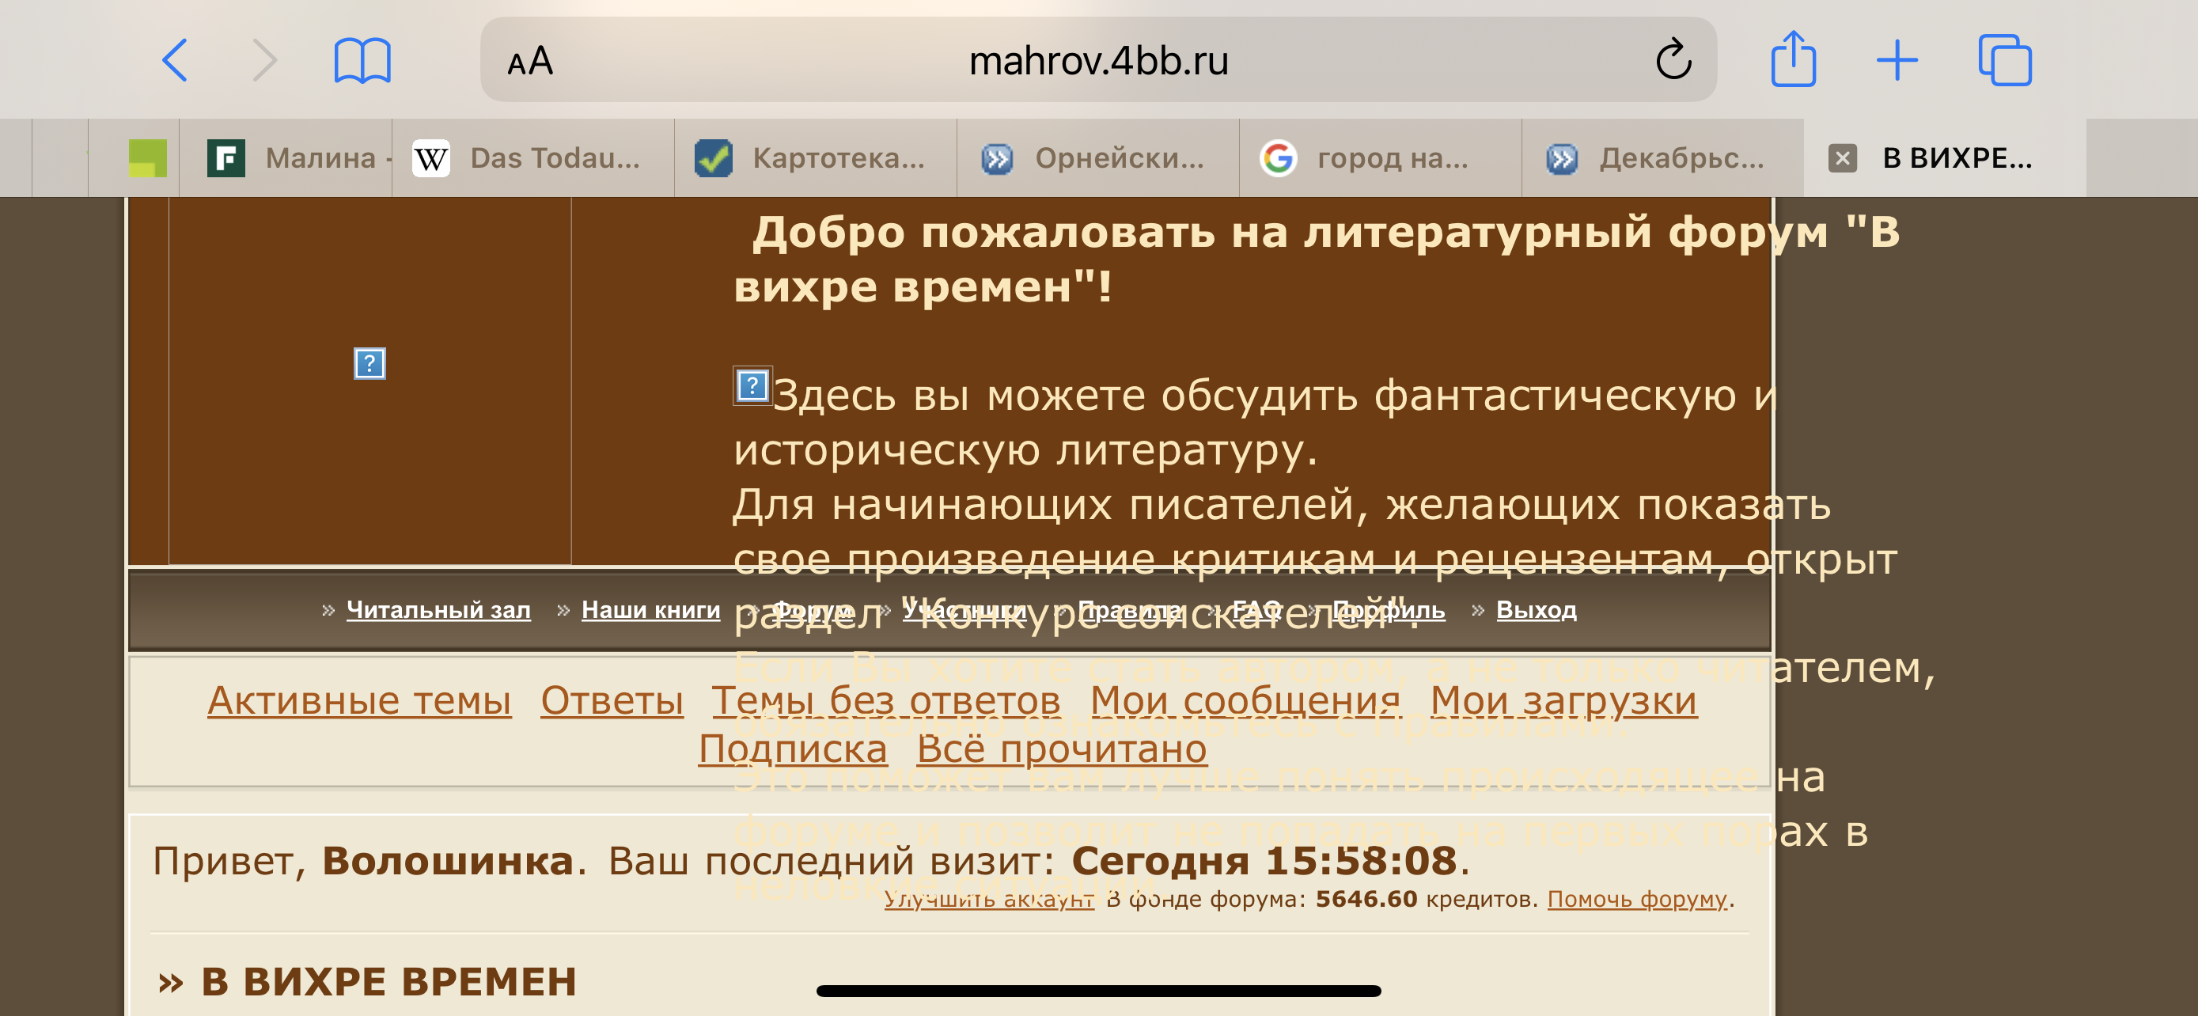Click the username Волошинка

pyautogui.click(x=447, y=862)
